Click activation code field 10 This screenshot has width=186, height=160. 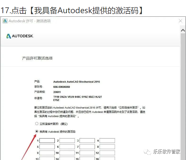point(67,153)
